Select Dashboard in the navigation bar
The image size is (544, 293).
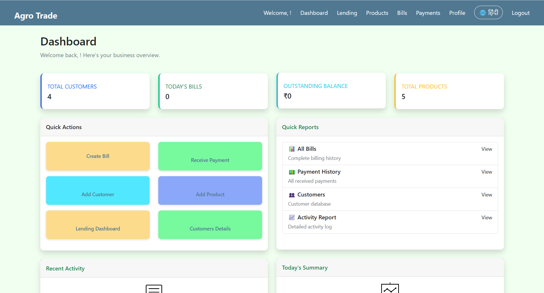click(x=314, y=13)
